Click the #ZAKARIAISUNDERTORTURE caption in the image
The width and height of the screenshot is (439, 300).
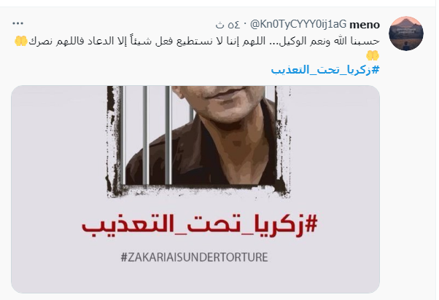[x=194, y=257]
